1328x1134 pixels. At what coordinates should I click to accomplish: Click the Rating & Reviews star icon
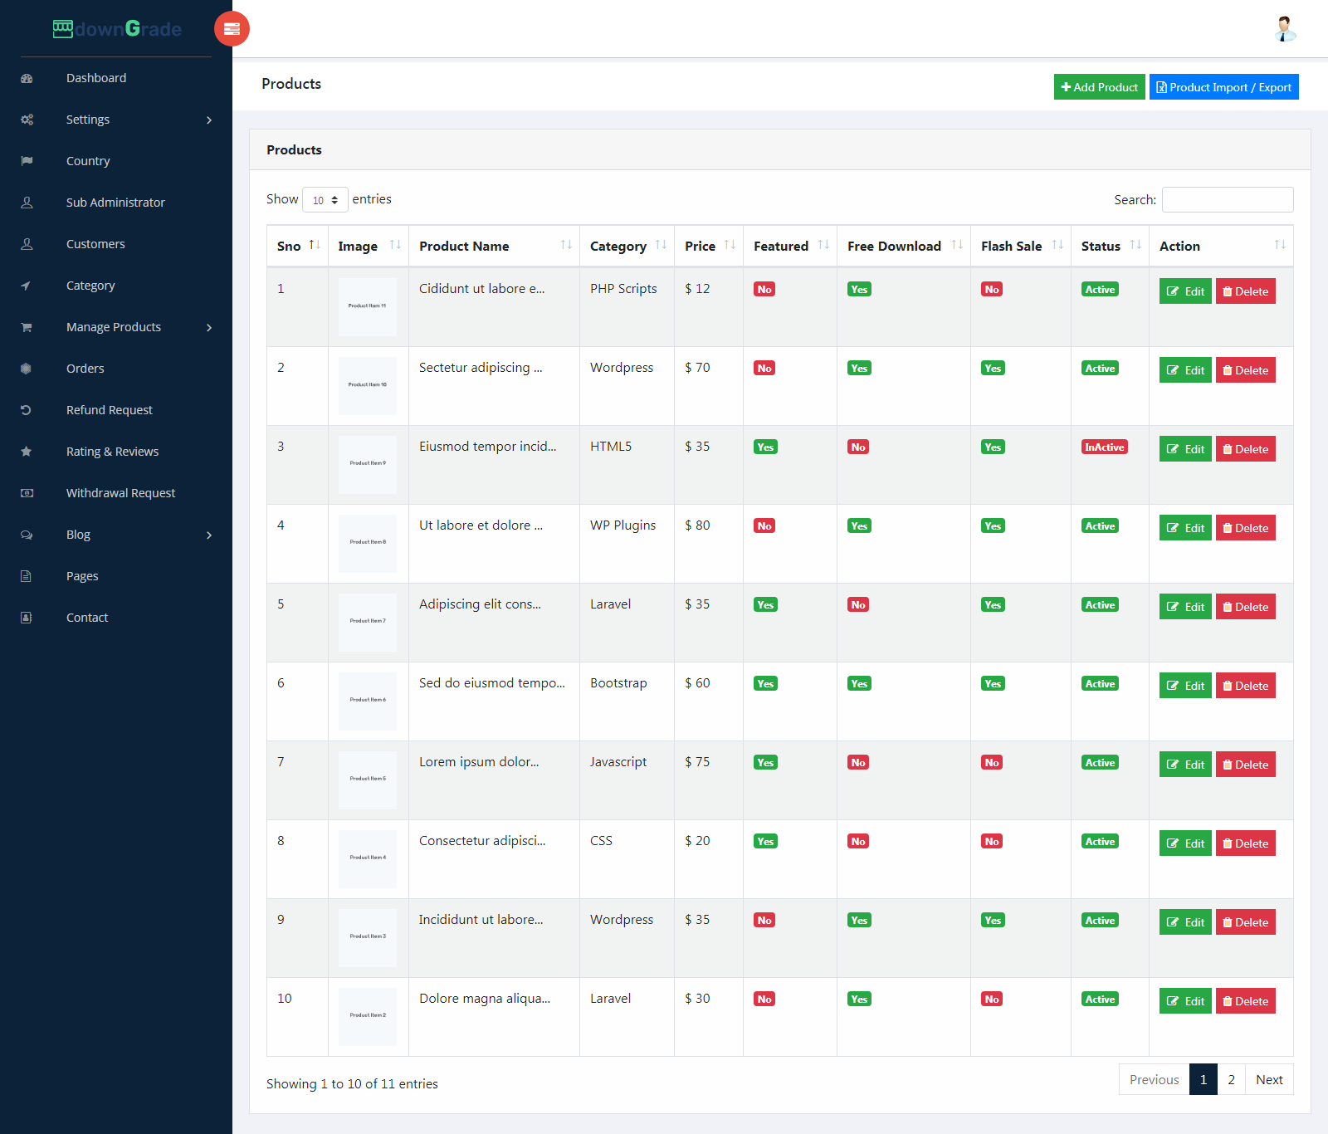click(x=27, y=452)
